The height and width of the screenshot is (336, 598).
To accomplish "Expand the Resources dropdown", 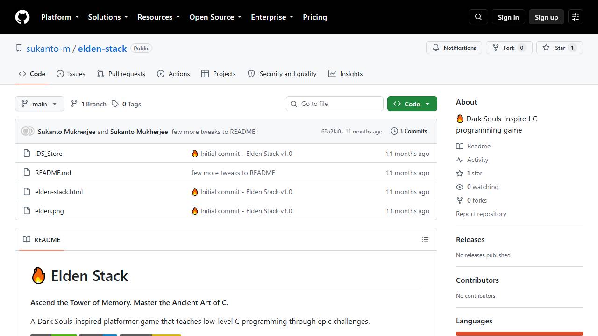I will pyautogui.click(x=158, y=17).
